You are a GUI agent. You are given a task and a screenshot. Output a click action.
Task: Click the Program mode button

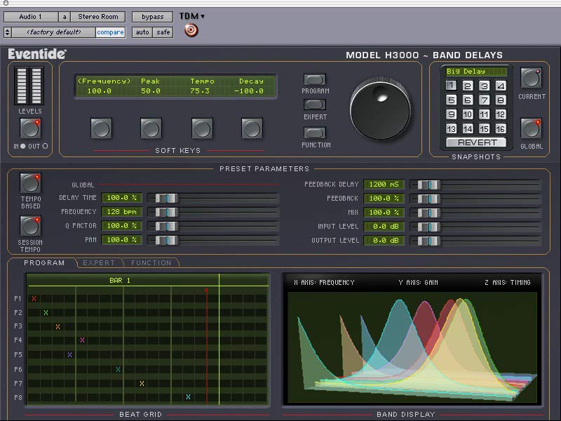pos(314,79)
